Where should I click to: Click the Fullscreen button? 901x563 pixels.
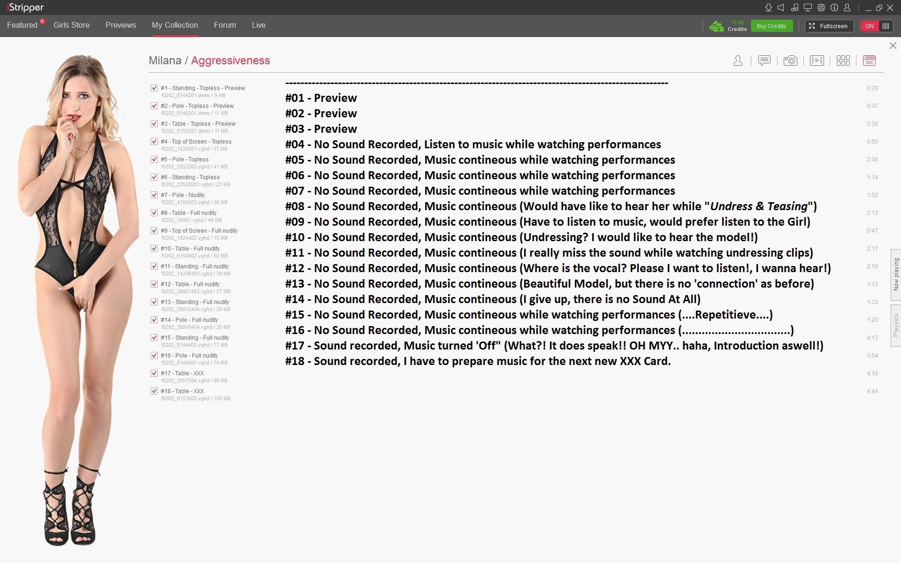[829, 26]
